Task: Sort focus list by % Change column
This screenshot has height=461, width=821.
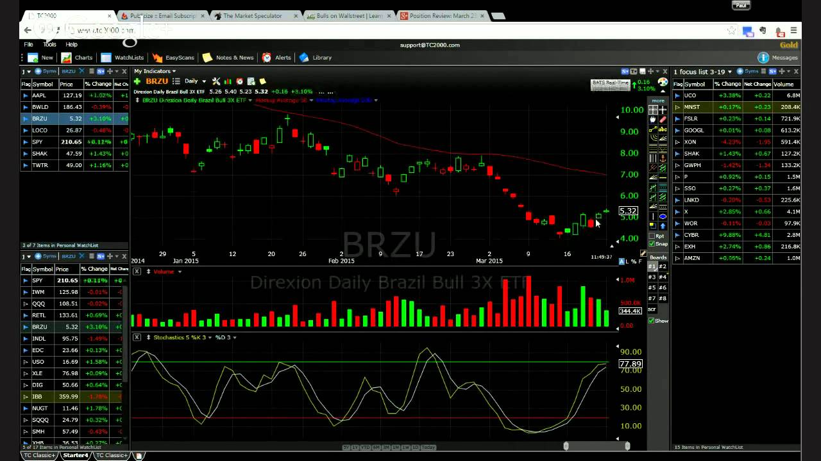Action: coord(727,84)
